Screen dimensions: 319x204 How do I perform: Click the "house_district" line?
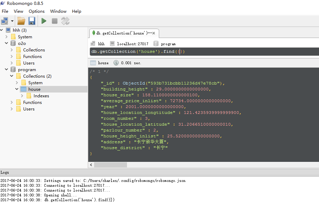coord(134,148)
